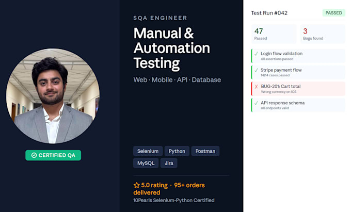Open the 3 Bugs found stat card
351x212 pixels.
point(323,34)
